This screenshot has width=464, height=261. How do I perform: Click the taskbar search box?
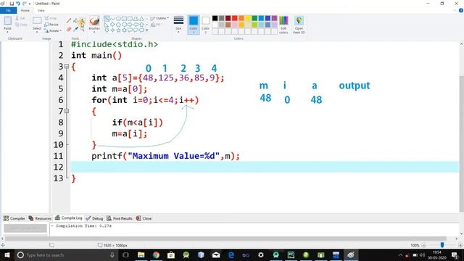pyautogui.click(x=66, y=254)
